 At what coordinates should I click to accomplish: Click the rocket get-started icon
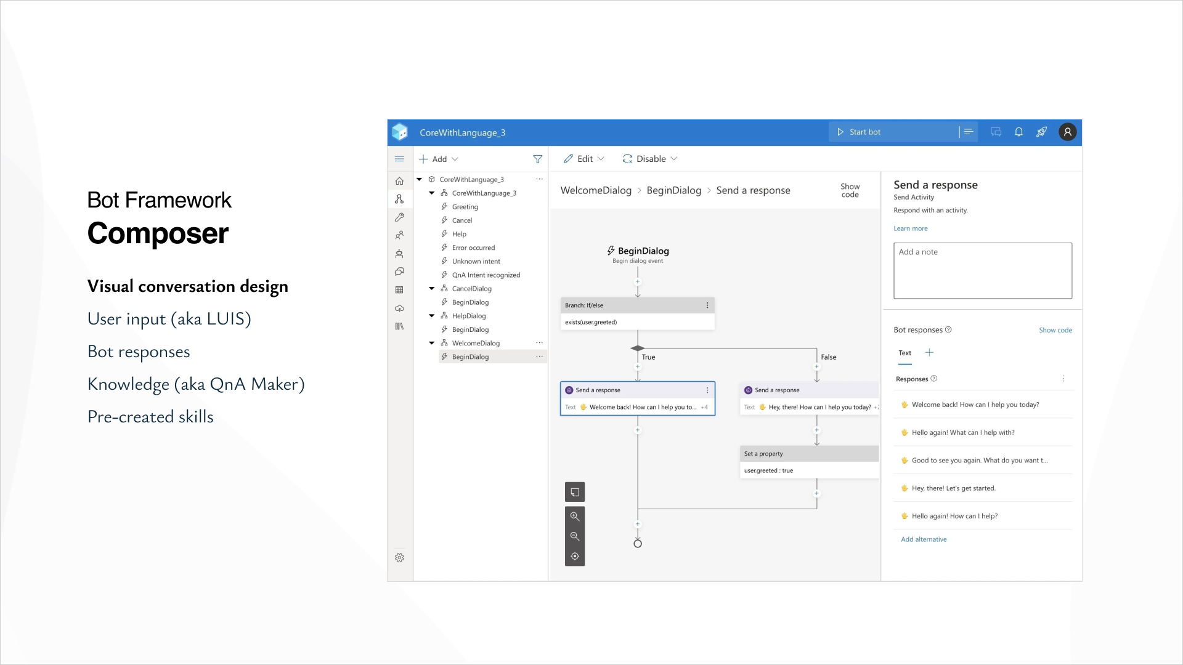pos(1041,132)
